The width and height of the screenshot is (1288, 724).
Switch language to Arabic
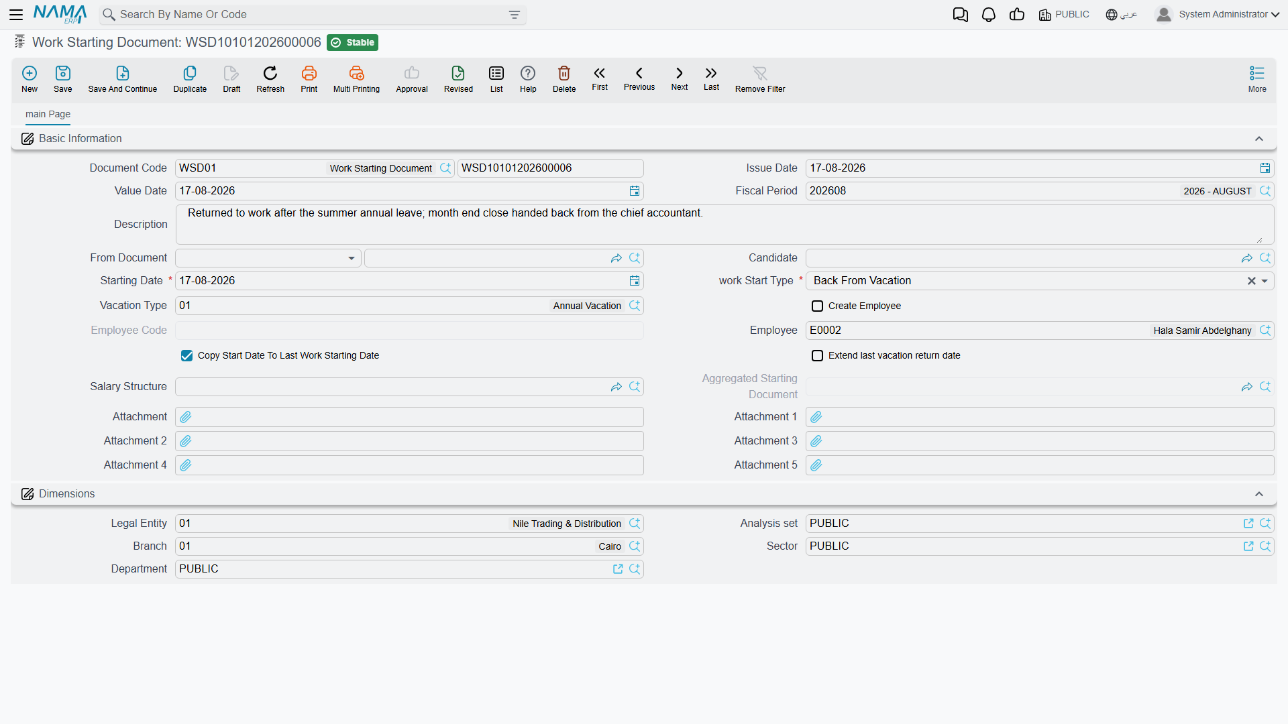pos(1122,15)
